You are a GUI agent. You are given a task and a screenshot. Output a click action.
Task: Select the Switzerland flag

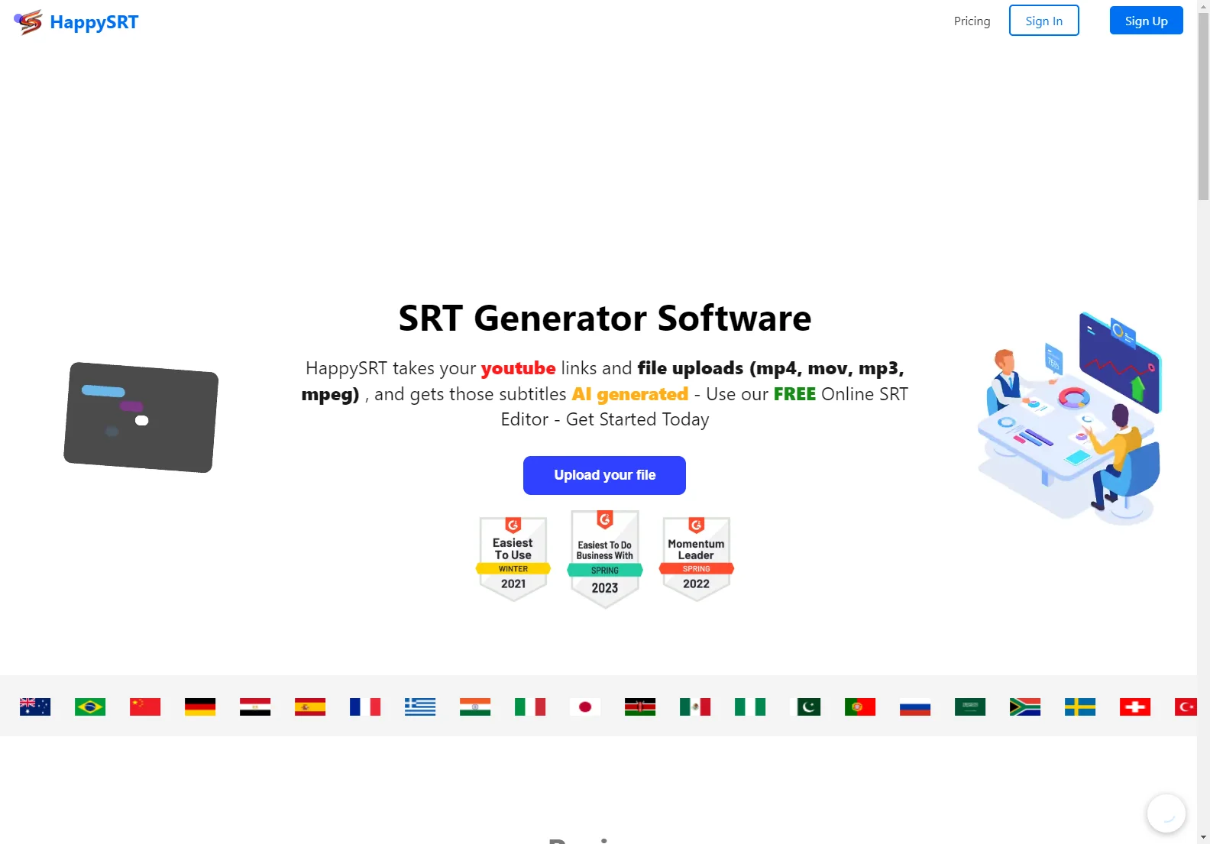coord(1135,707)
